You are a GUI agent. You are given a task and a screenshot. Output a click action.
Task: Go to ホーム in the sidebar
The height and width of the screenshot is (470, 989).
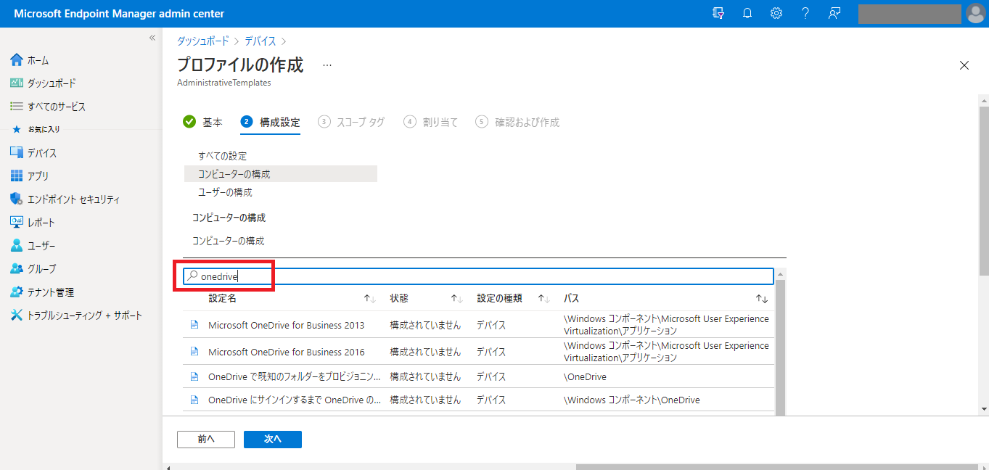(38, 60)
